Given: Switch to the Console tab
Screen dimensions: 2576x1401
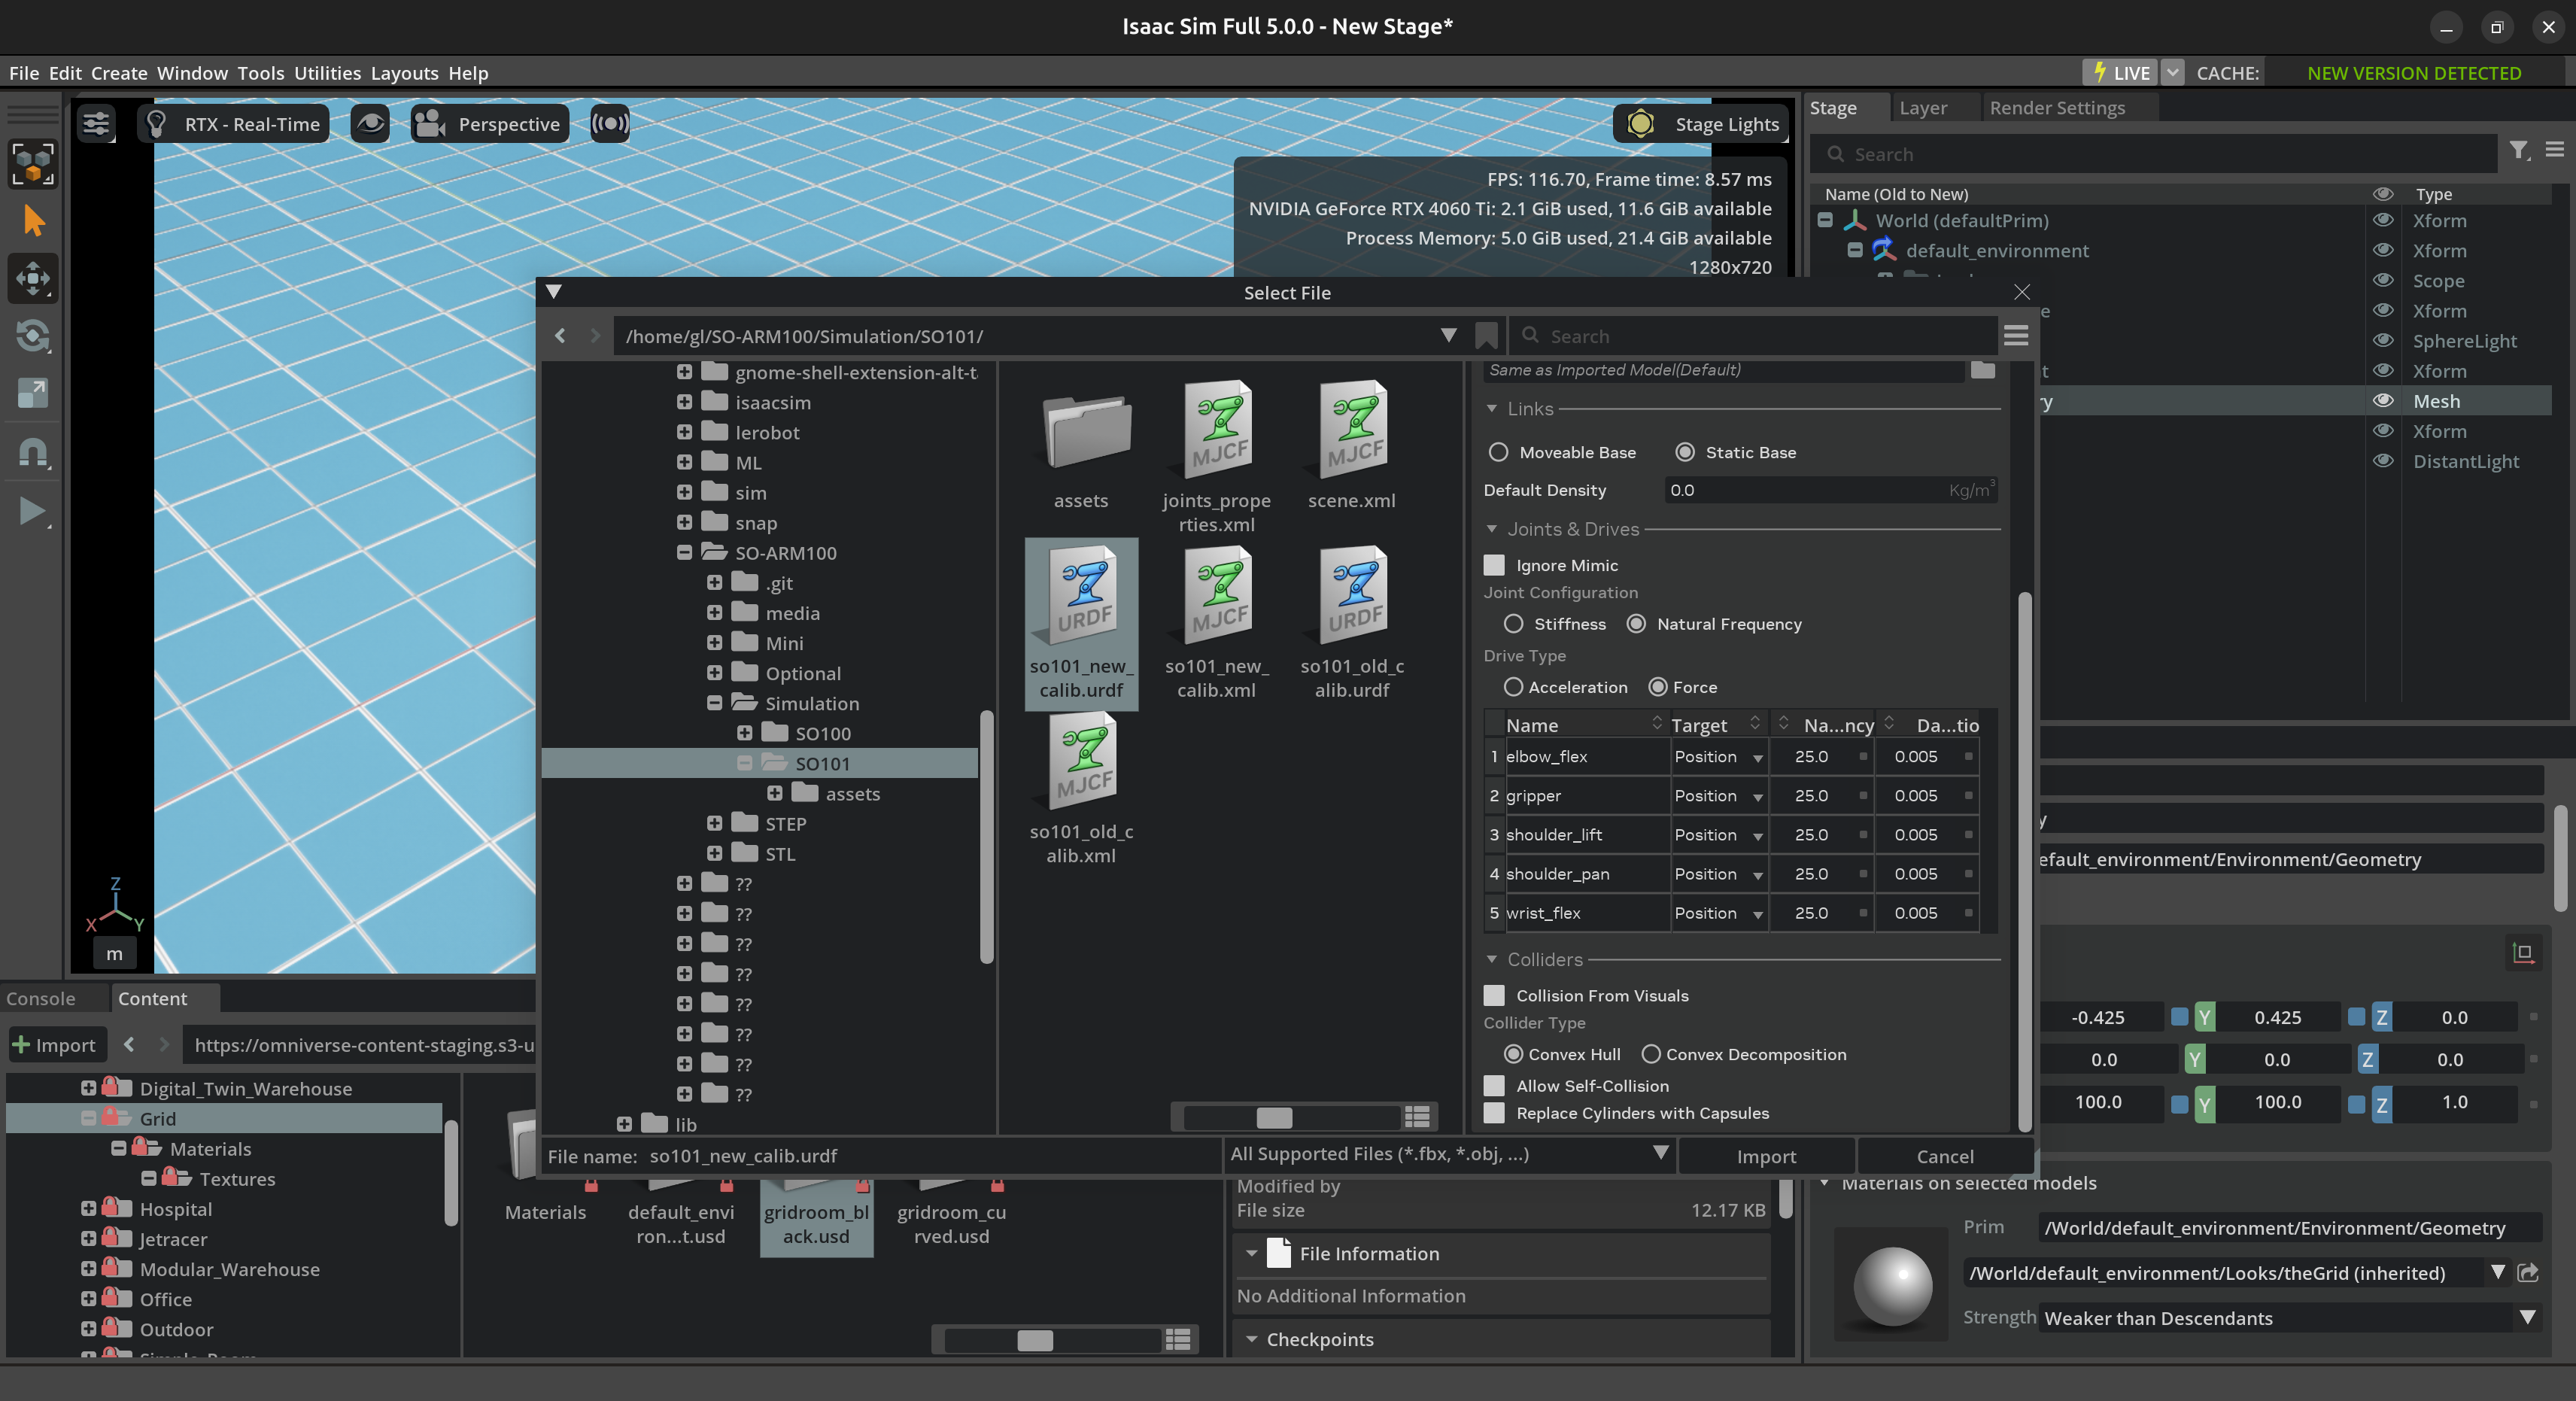Looking at the screenshot, I should point(41,998).
